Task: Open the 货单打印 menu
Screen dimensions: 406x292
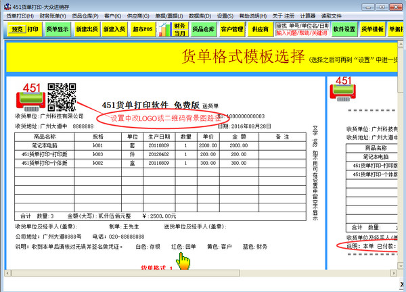Action: (18, 15)
